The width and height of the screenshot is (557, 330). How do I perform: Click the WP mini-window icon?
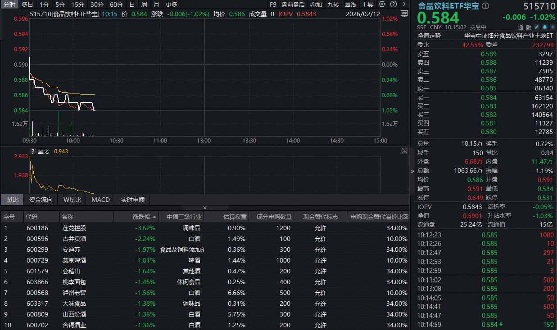pyautogui.click(x=404, y=14)
